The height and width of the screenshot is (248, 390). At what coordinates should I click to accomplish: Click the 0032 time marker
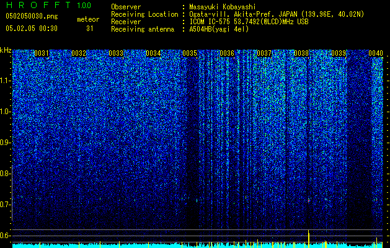(x=79, y=53)
